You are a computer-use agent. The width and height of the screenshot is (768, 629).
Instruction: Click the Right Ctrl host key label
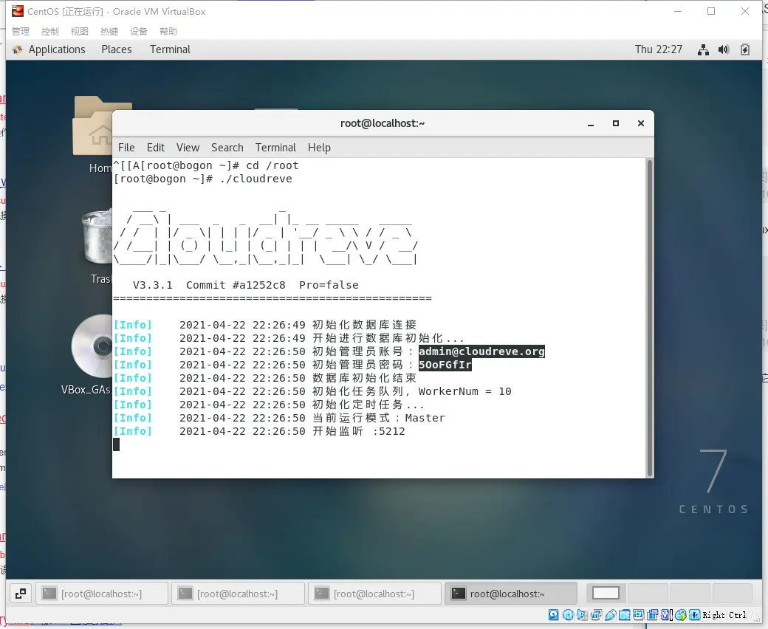click(724, 615)
